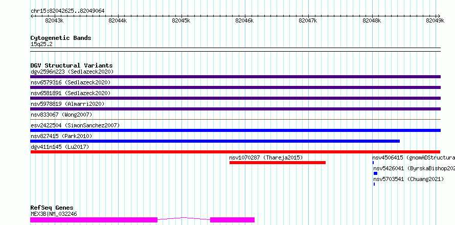Select the nsv5978819 (Almarri2020) label
This screenshot has width=455, height=225.
click(67, 104)
